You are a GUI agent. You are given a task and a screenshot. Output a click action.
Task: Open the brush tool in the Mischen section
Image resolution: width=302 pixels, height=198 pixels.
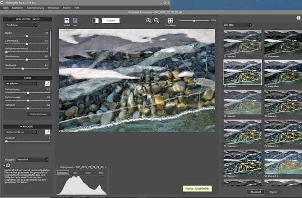click(47, 132)
